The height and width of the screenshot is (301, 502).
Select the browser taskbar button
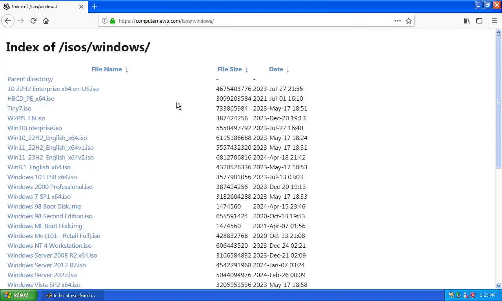[73, 296]
